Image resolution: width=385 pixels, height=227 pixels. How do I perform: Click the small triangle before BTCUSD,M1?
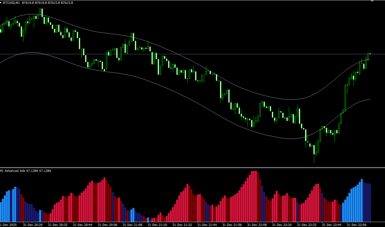pyautogui.click(x=1, y=2)
